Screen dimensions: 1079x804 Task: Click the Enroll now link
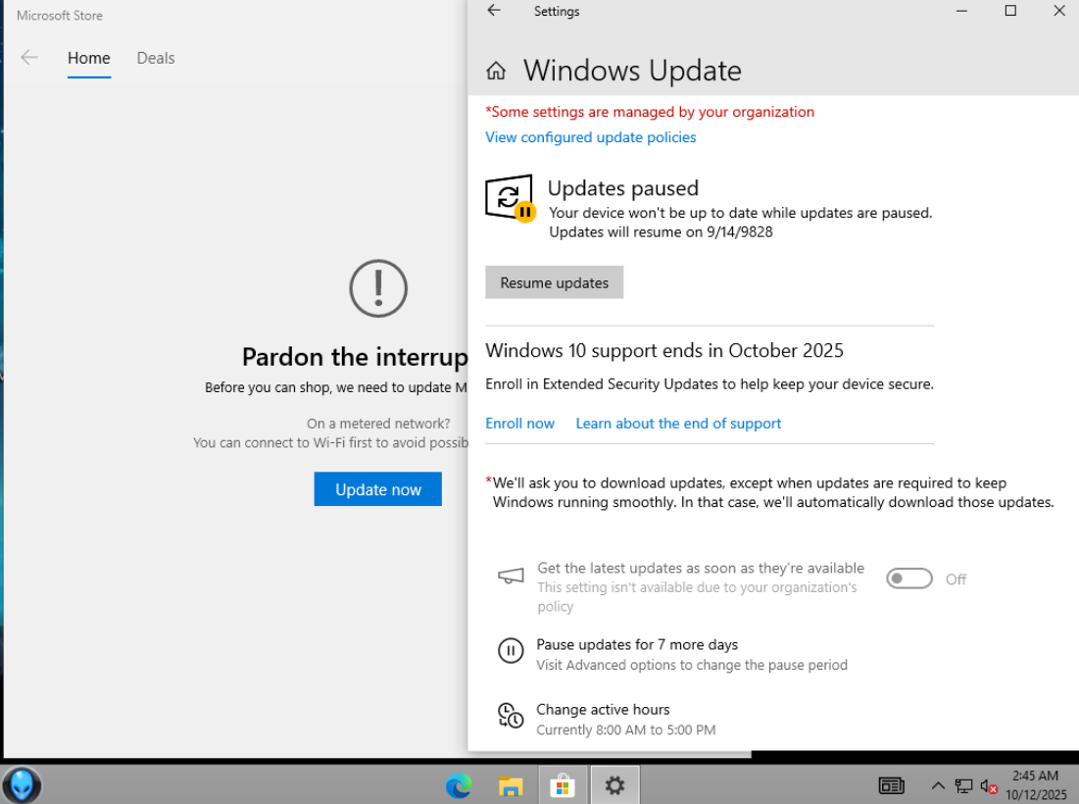click(519, 424)
